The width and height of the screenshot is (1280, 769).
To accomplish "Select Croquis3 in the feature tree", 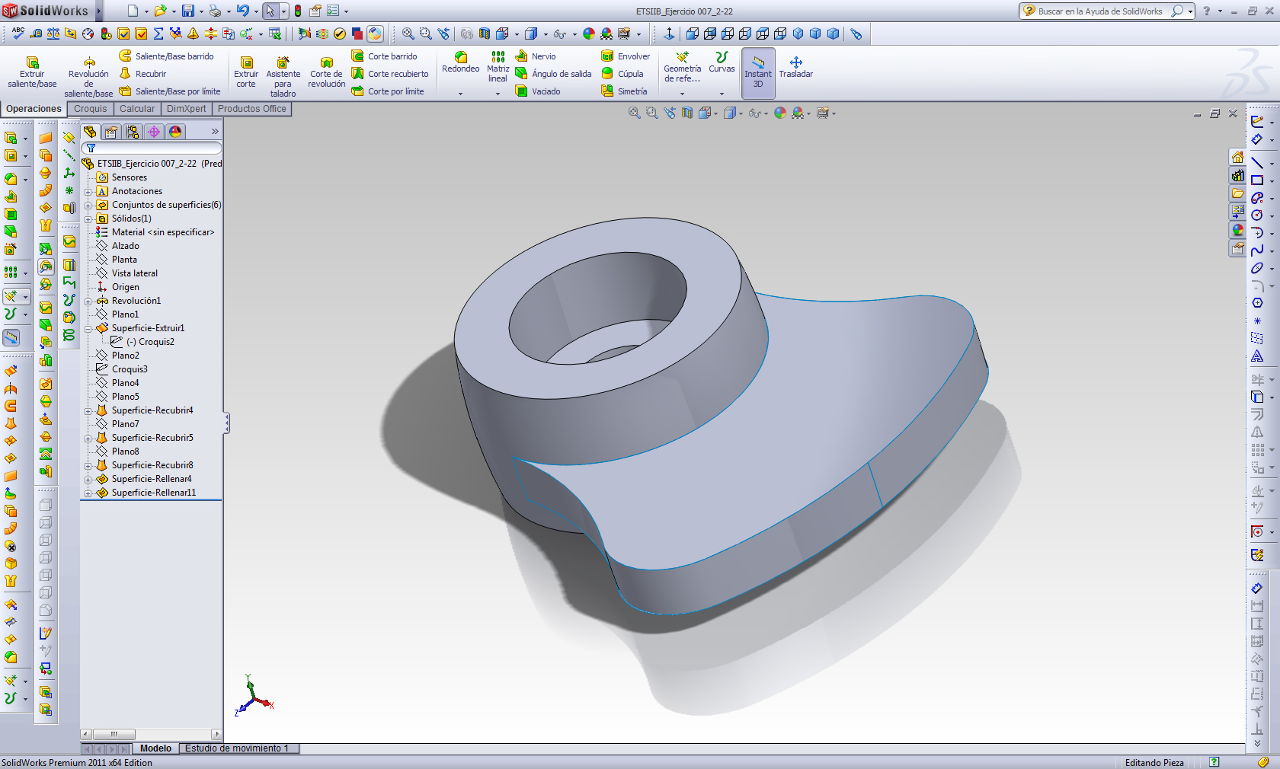I will click(x=130, y=369).
